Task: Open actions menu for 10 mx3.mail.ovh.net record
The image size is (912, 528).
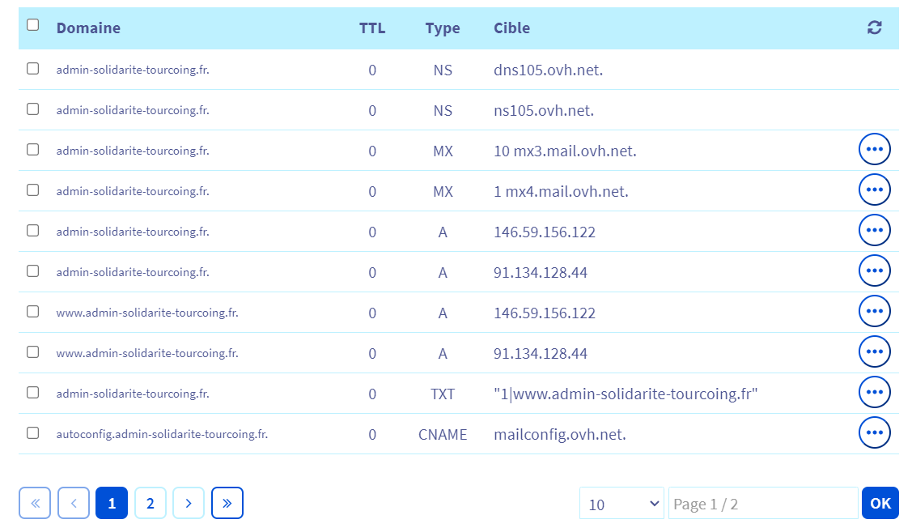Action: (874, 150)
